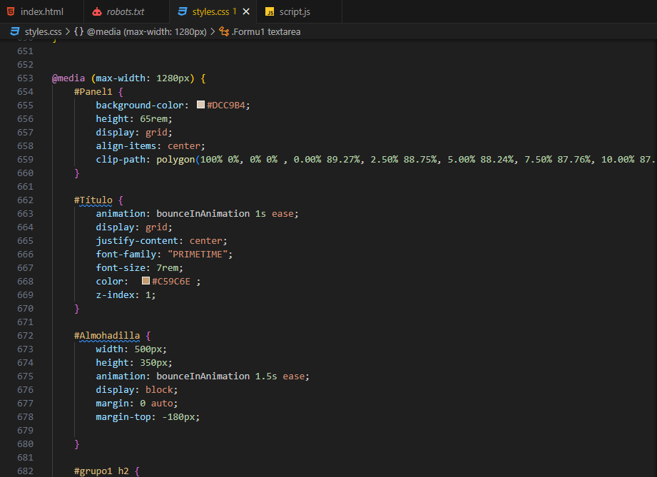
Task: Click line number 653 in the gutter
Action: coord(25,78)
